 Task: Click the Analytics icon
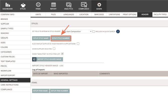(x=69, y=4)
